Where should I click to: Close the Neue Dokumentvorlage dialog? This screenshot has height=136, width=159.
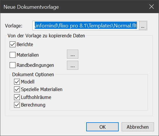pos(151,7)
